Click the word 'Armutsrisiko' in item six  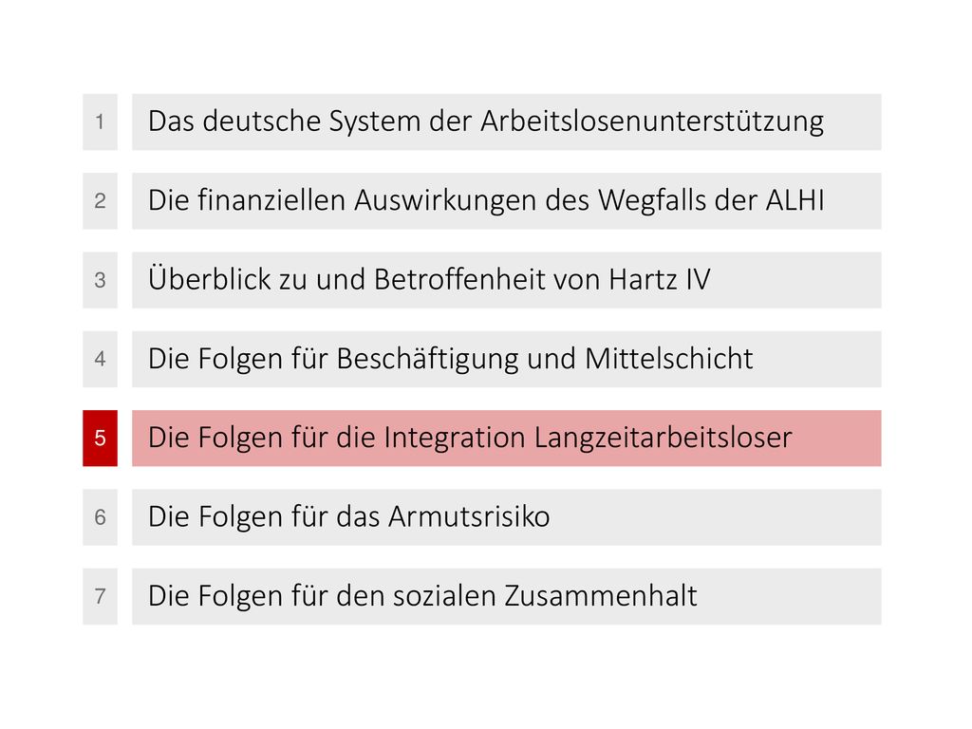[x=469, y=516]
